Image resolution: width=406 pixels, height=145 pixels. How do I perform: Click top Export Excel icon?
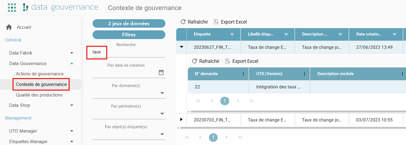point(216,22)
